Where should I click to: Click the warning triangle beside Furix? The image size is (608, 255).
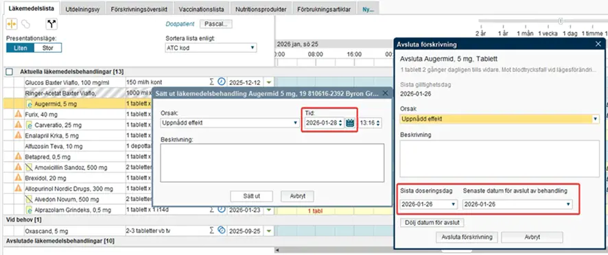click(x=19, y=114)
